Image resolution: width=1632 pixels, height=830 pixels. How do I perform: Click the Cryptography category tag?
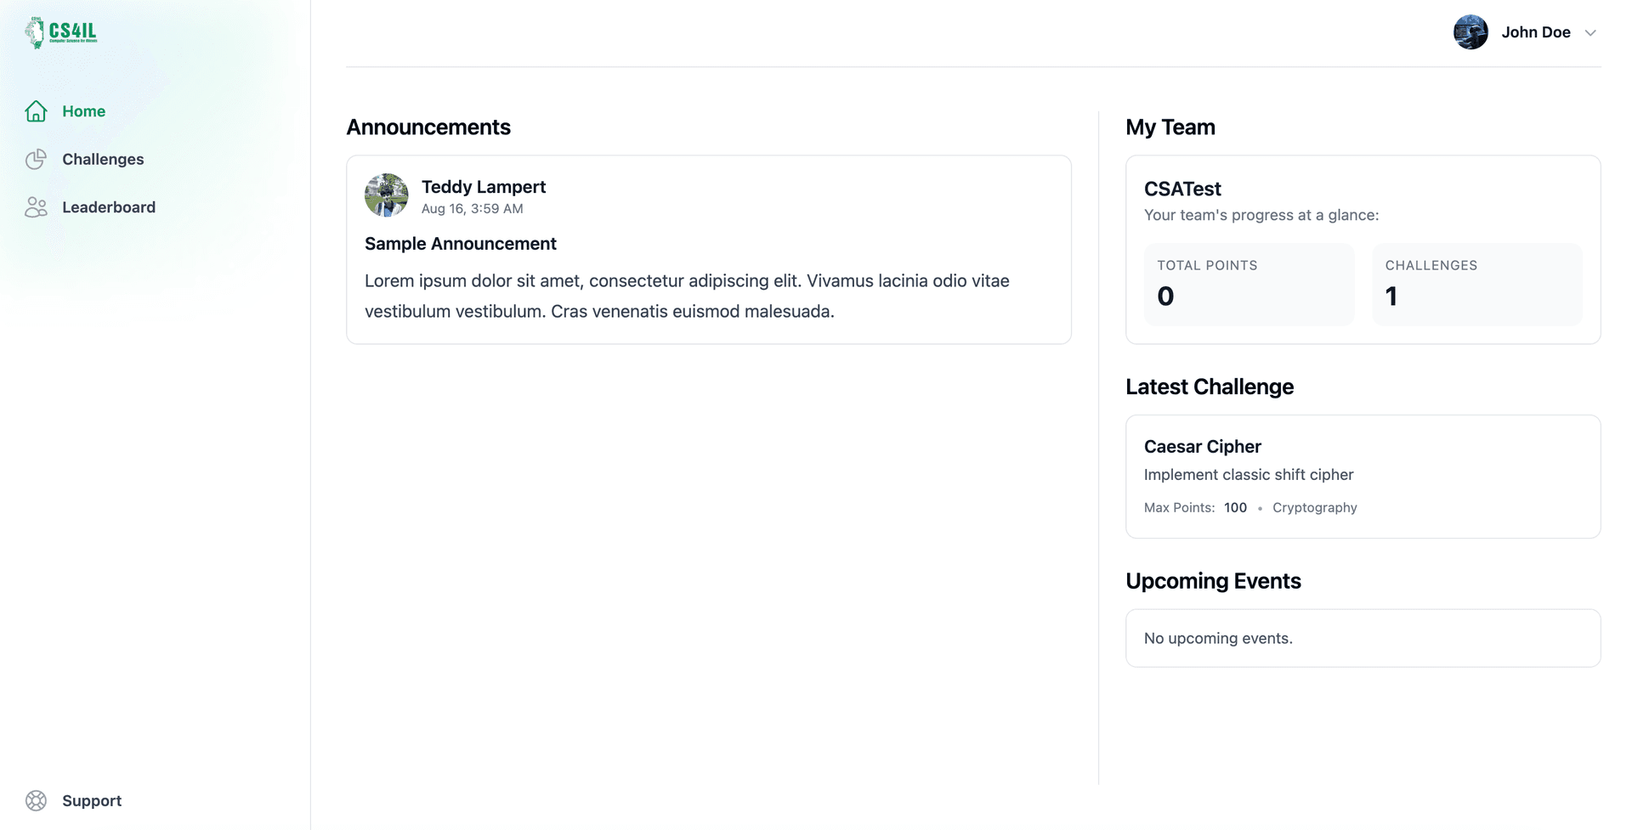click(x=1314, y=508)
